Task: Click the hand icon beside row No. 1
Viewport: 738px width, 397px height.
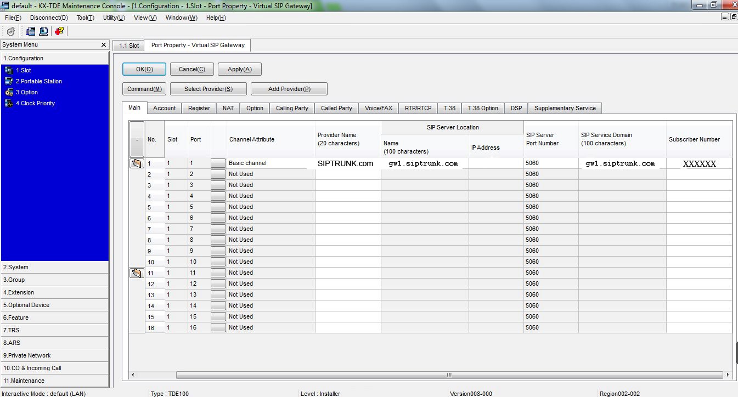Action: click(137, 163)
